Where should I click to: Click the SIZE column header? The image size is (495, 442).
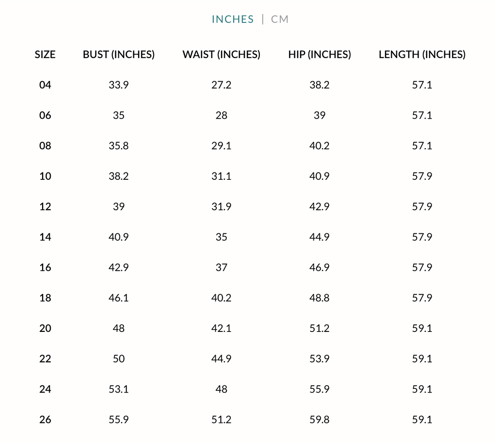point(45,54)
